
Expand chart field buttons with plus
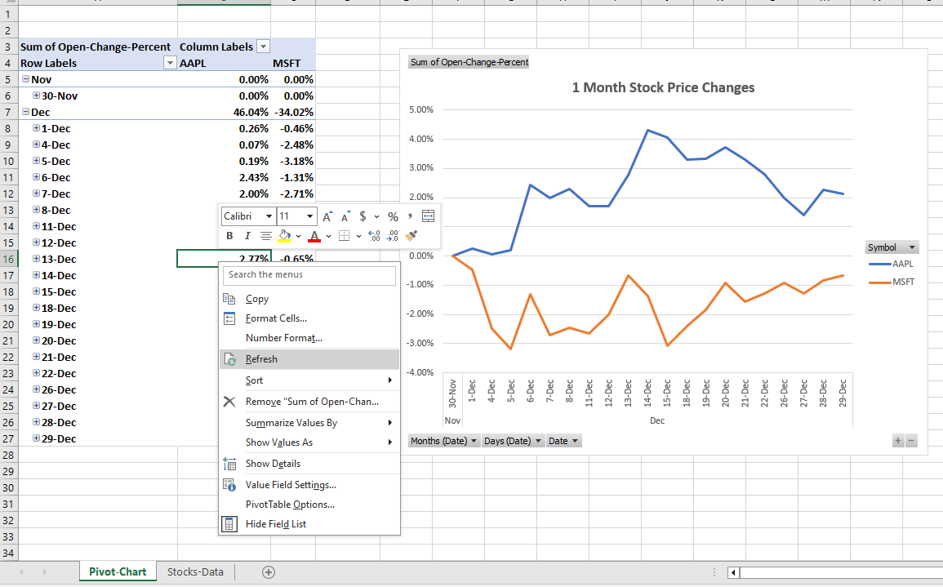pyautogui.click(x=898, y=441)
